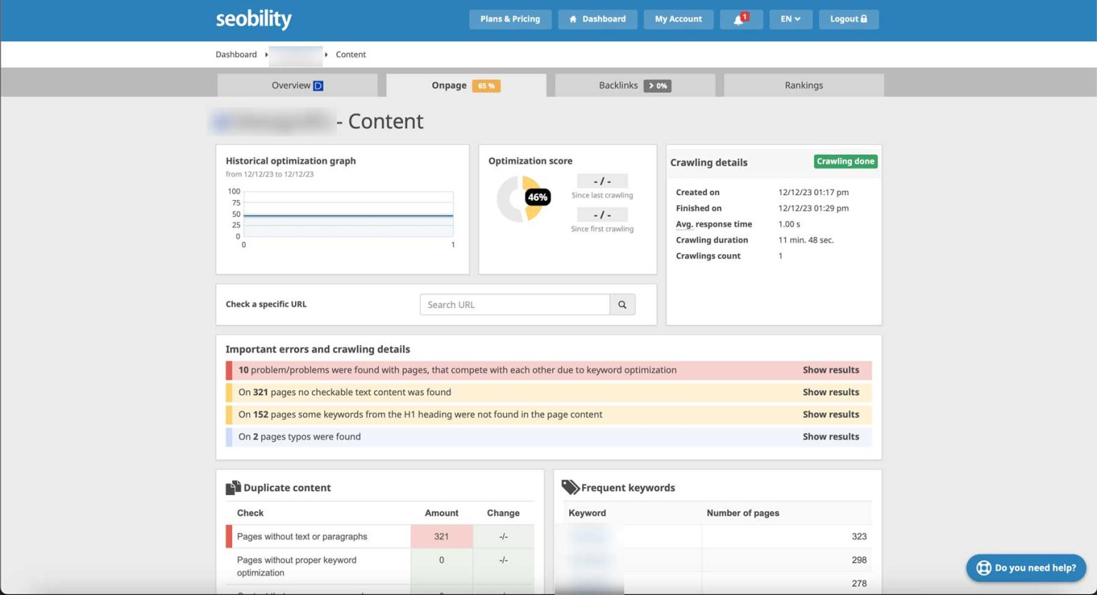
Task: Click the seobility logo
Action: tap(254, 19)
